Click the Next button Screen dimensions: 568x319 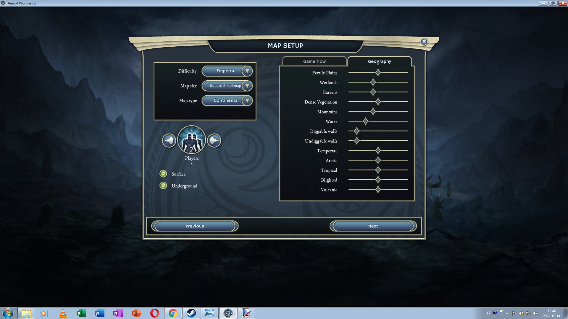coord(373,226)
